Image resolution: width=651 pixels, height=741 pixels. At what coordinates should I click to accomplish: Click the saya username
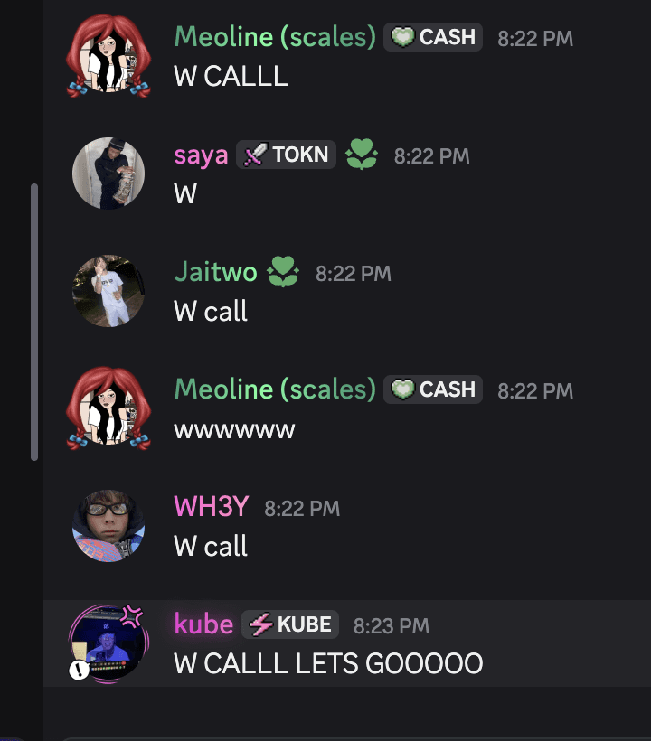coord(201,156)
